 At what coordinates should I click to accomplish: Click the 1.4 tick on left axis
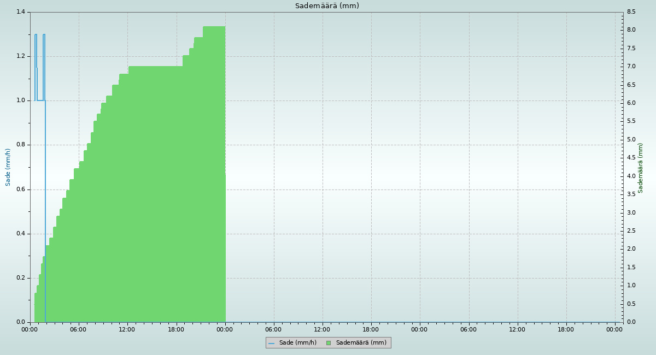pos(22,12)
